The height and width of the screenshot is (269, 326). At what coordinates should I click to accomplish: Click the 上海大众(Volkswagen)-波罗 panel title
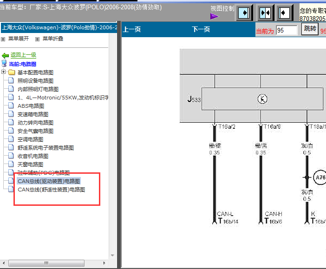(59, 27)
